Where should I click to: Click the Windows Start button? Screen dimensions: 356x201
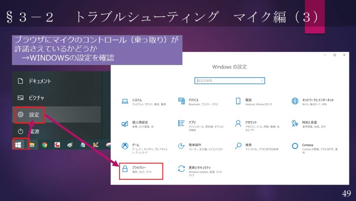coord(18,145)
